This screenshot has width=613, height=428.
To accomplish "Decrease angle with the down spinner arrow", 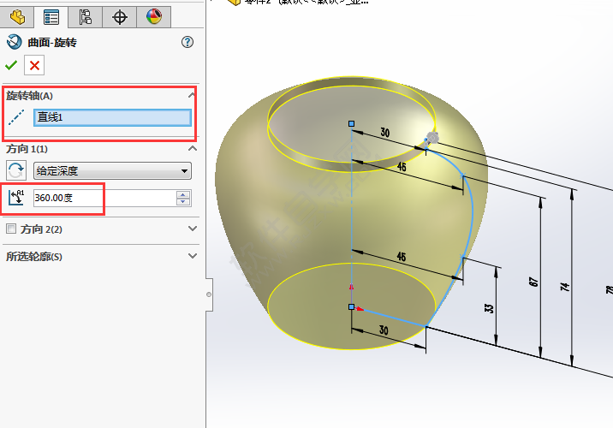I will 183,202.
